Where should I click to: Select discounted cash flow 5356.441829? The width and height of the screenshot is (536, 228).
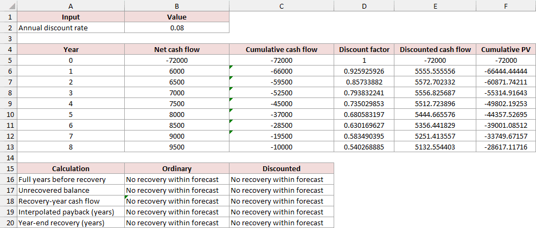435,125
